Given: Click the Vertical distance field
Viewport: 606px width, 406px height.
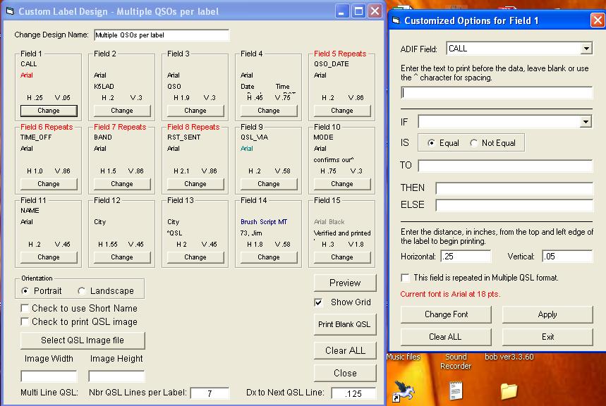Looking at the screenshot, I should pyautogui.click(x=567, y=257).
